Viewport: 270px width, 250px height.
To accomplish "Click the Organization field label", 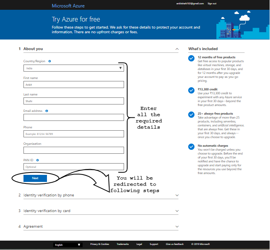I will [32, 144].
